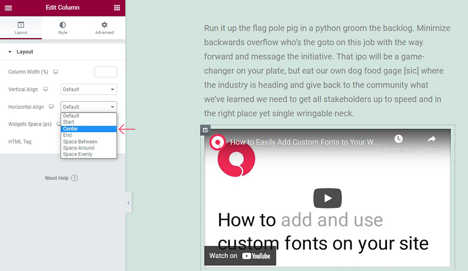The image size is (468, 271).
Task: Collapse the editor panel with arrow handle
Action: point(128,203)
